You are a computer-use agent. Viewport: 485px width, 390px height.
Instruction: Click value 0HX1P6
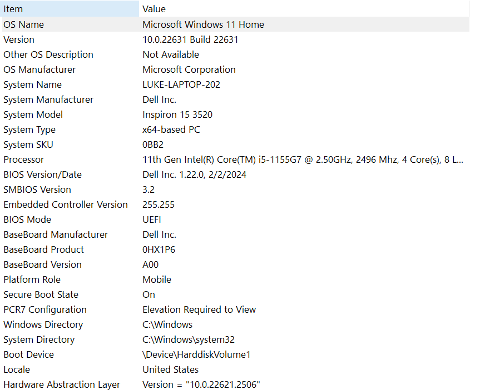159,249
